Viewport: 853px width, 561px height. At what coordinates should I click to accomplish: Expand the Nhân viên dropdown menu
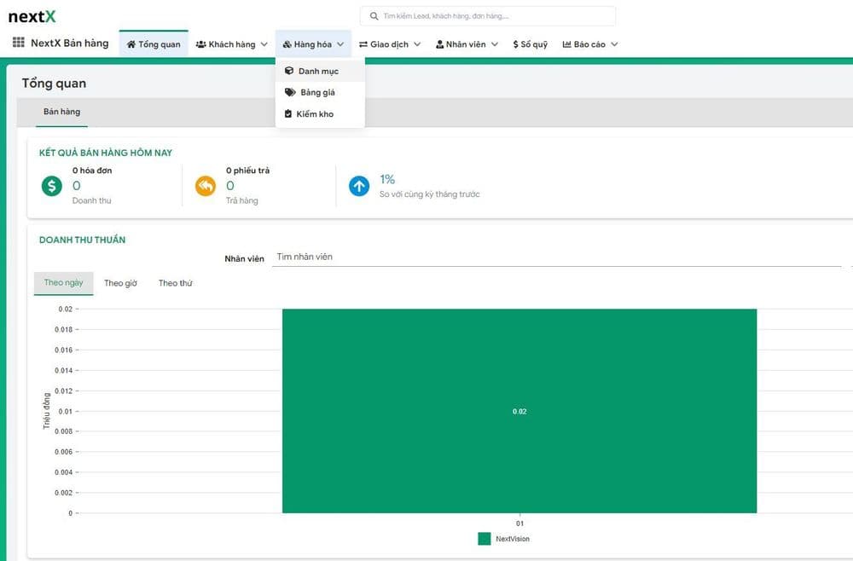tap(467, 44)
